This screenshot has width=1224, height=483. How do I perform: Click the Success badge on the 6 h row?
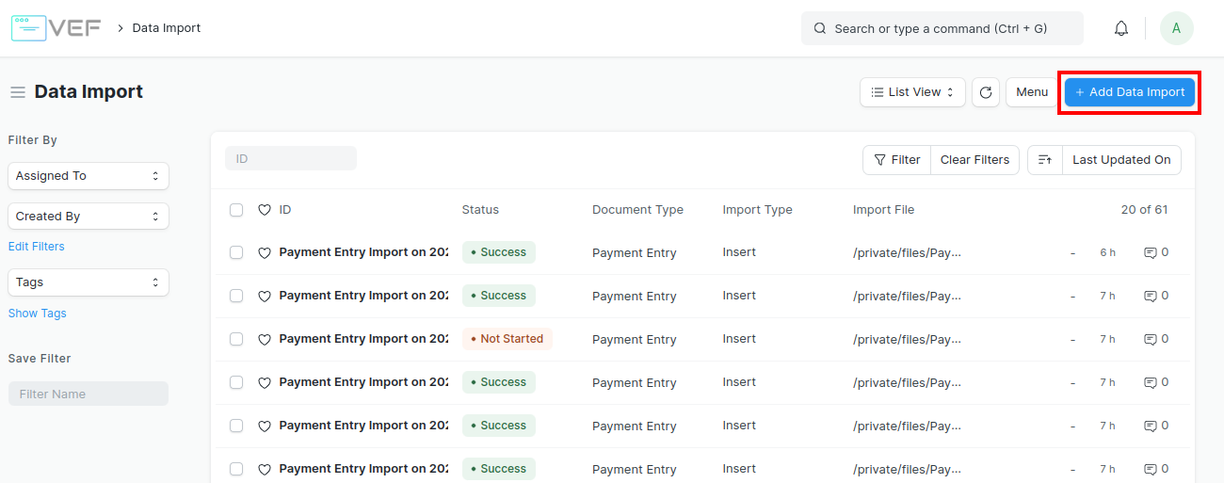pyautogui.click(x=498, y=252)
